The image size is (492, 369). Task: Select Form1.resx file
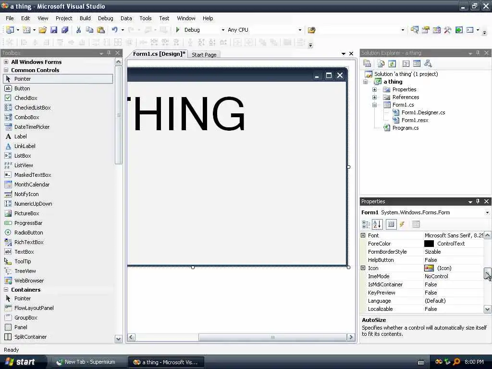coord(415,120)
